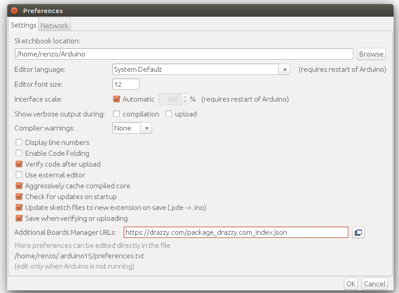Cancel the Preferences dialog
Screen dimensions: 399x293
(375, 284)
